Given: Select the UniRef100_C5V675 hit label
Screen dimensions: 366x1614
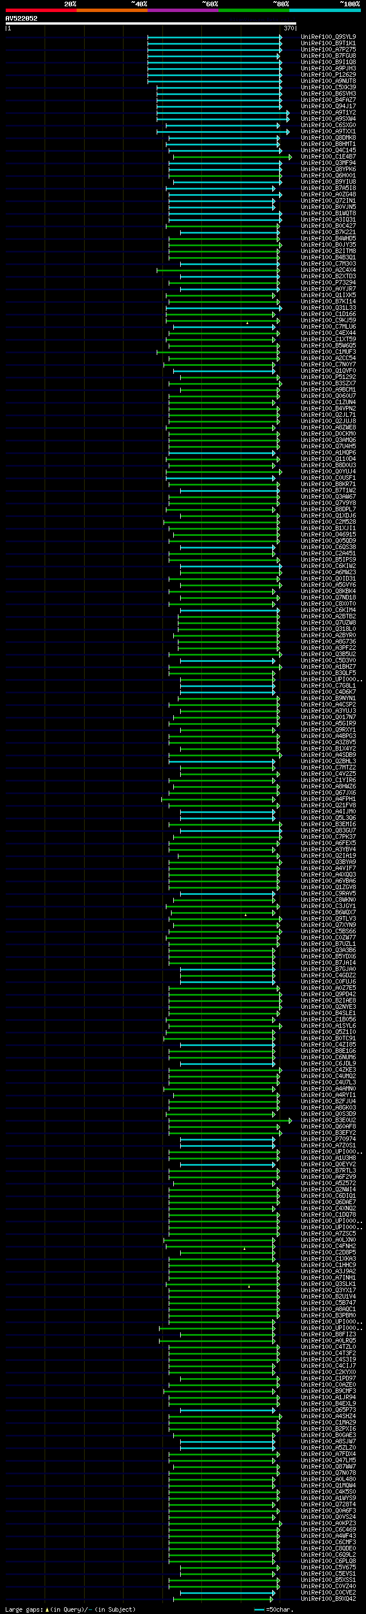Looking at the screenshot, I should tap(328, 1567).
